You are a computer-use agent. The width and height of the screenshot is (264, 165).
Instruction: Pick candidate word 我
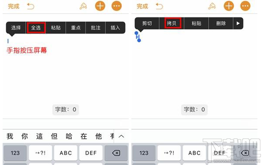10,136
